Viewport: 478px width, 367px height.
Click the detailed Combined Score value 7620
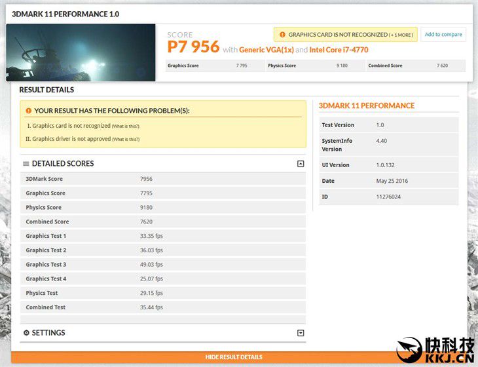click(x=146, y=222)
